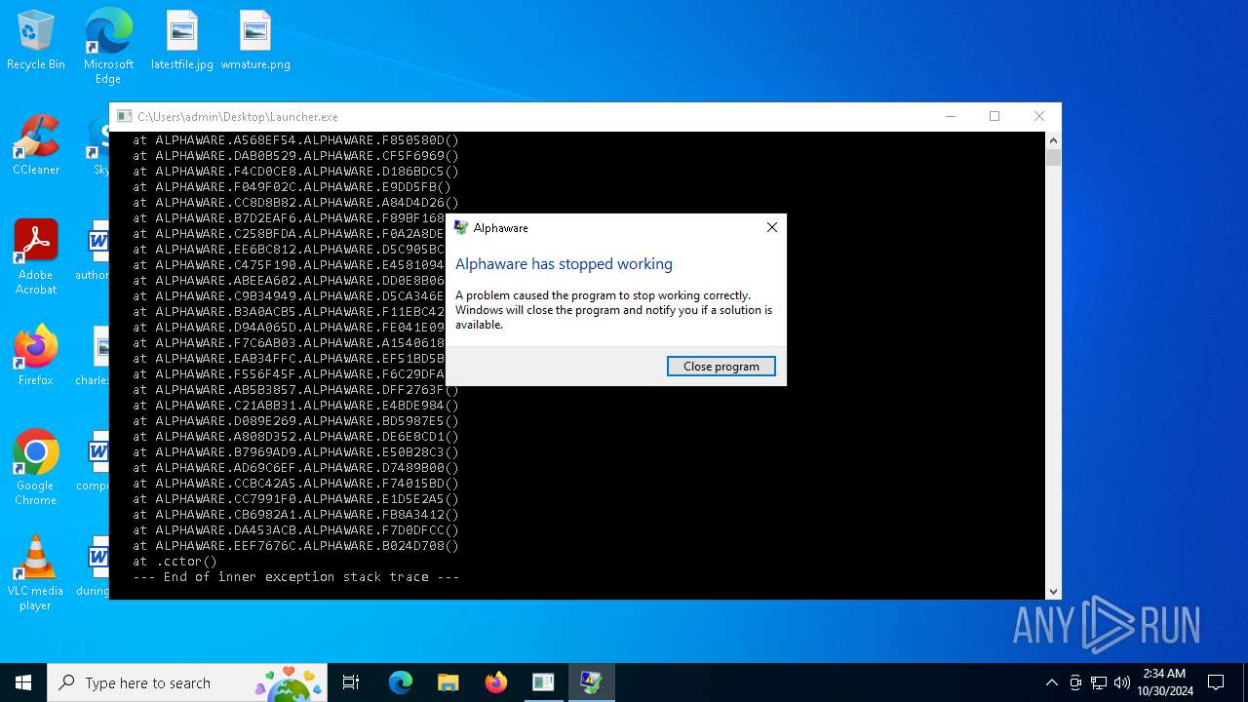Click stack line containing EEF7676C
Viewport: 1248px width, 702px height.
tap(296, 546)
